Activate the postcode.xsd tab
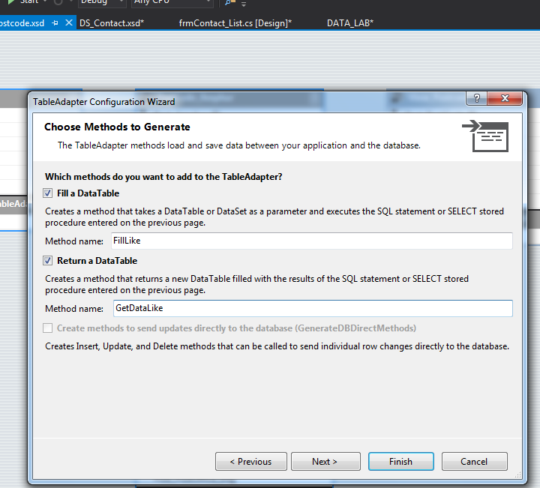 pos(22,23)
